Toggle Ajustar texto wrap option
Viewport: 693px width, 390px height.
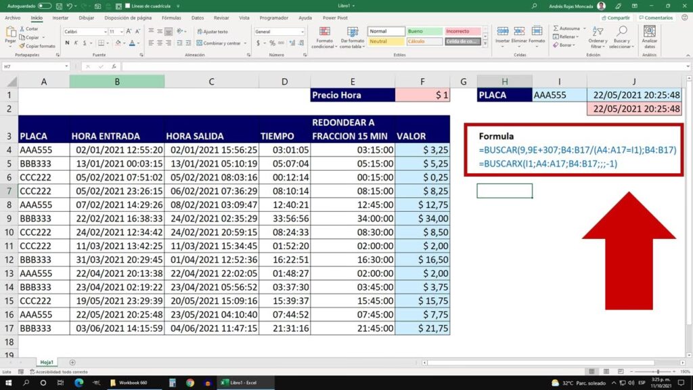(x=213, y=32)
